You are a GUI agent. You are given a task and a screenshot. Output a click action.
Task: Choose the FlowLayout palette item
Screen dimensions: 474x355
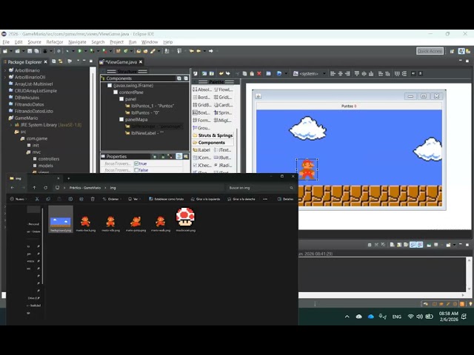point(223,89)
